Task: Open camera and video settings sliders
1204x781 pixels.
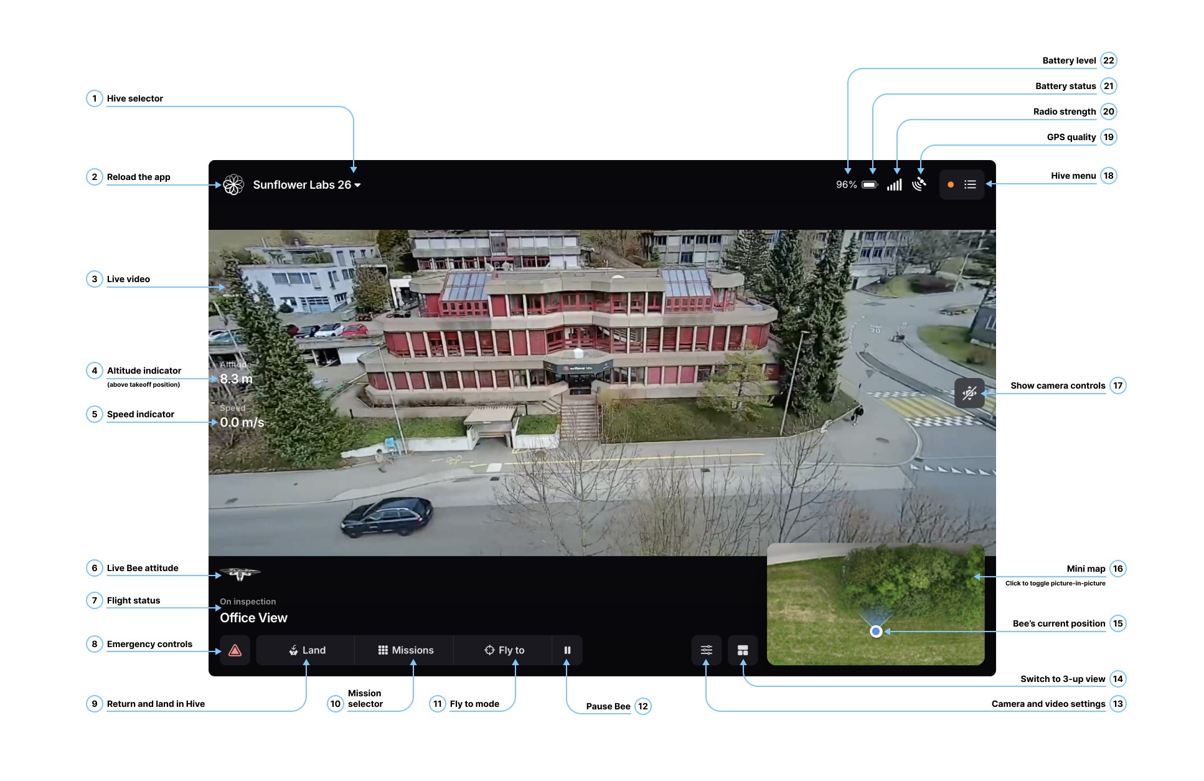Action: (706, 650)
